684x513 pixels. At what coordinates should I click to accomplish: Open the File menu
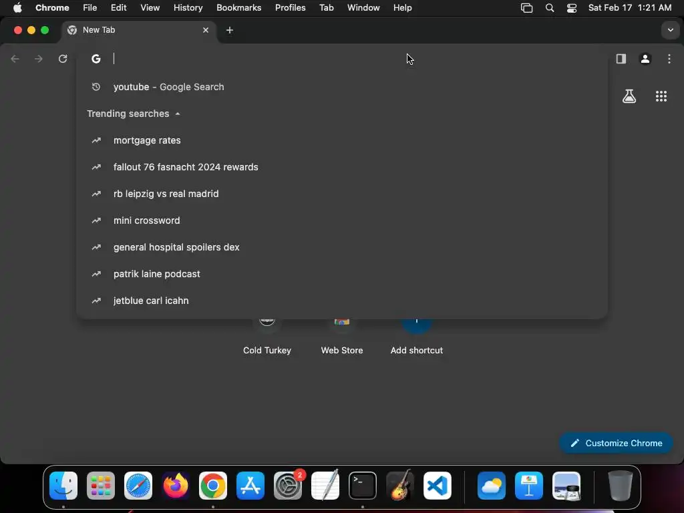coord(90,8)
